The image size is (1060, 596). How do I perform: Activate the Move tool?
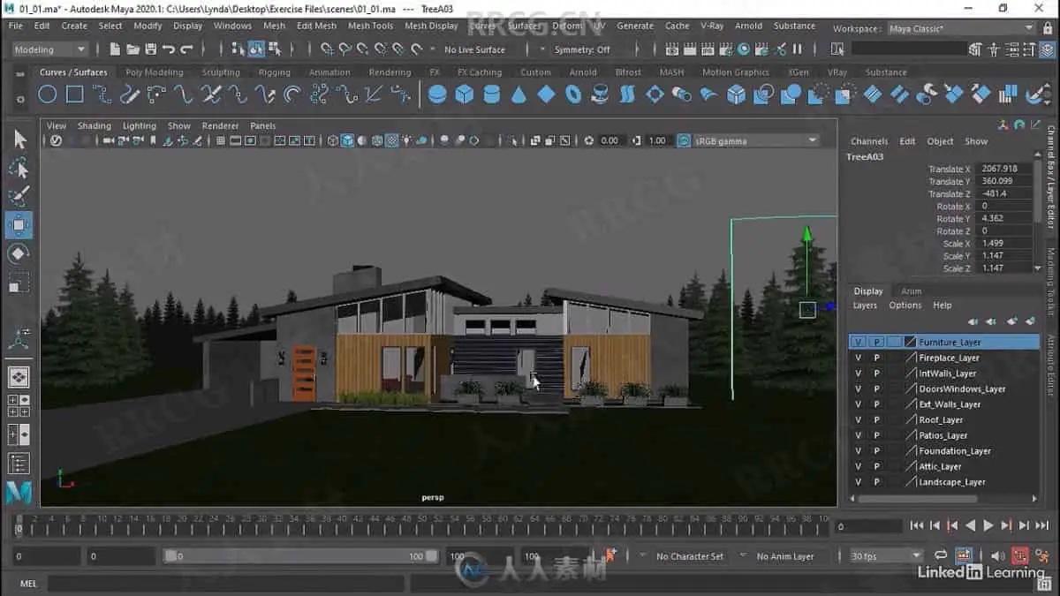click(x=19, y=225)
